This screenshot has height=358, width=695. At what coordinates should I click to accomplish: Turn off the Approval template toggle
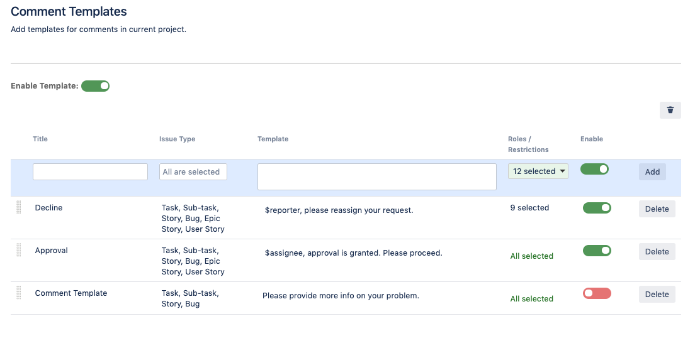click(x=597, y=251)
